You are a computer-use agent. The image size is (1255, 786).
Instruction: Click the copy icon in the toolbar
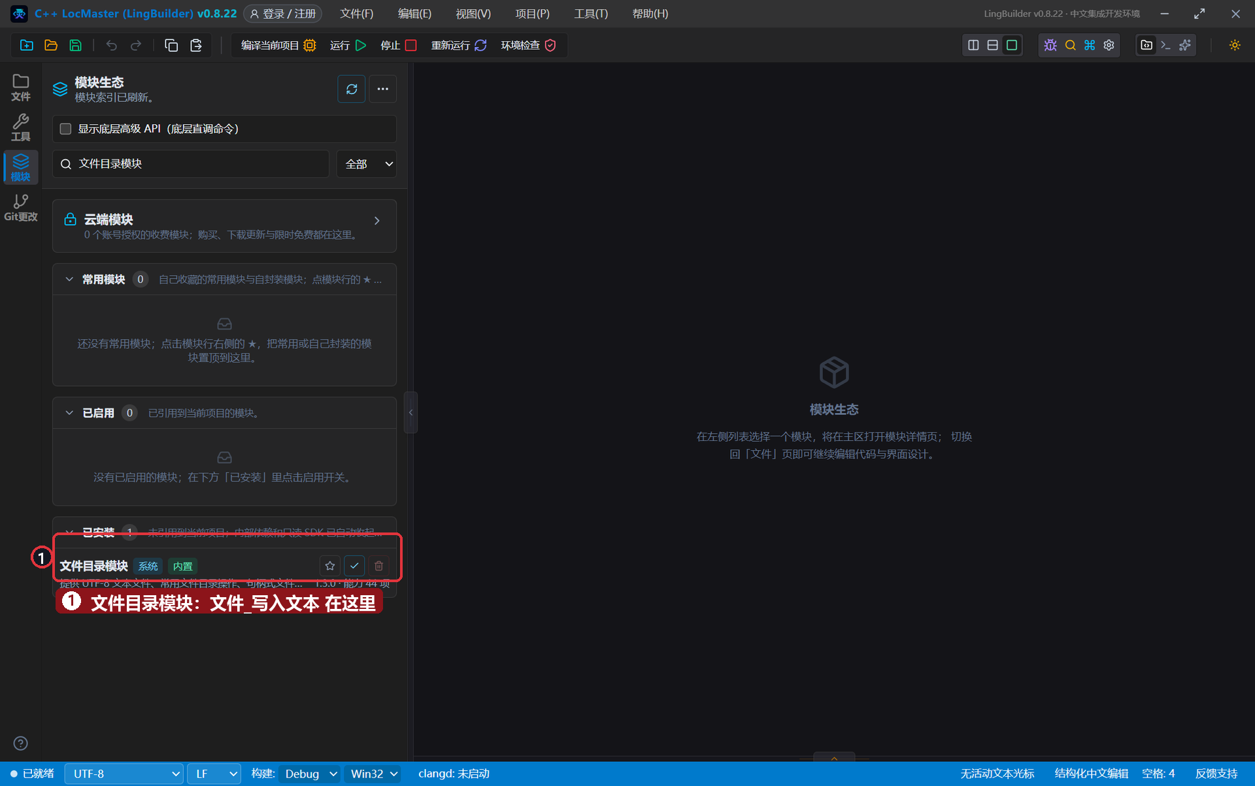point(171,45)
